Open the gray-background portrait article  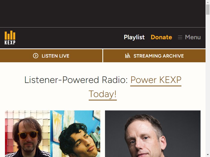coord(153,134)
